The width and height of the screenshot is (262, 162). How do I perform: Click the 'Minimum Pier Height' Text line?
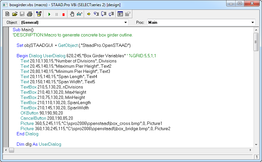[65, 72]
